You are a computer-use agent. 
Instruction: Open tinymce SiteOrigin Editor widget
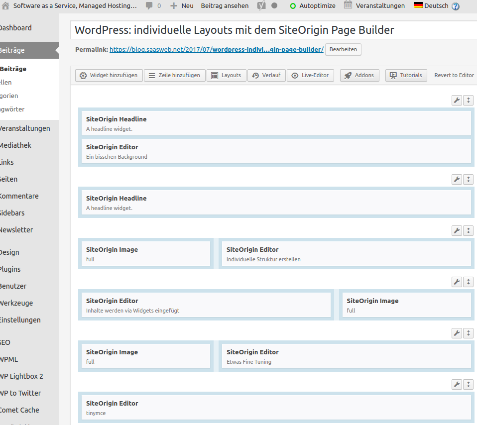tap(276, 408)
